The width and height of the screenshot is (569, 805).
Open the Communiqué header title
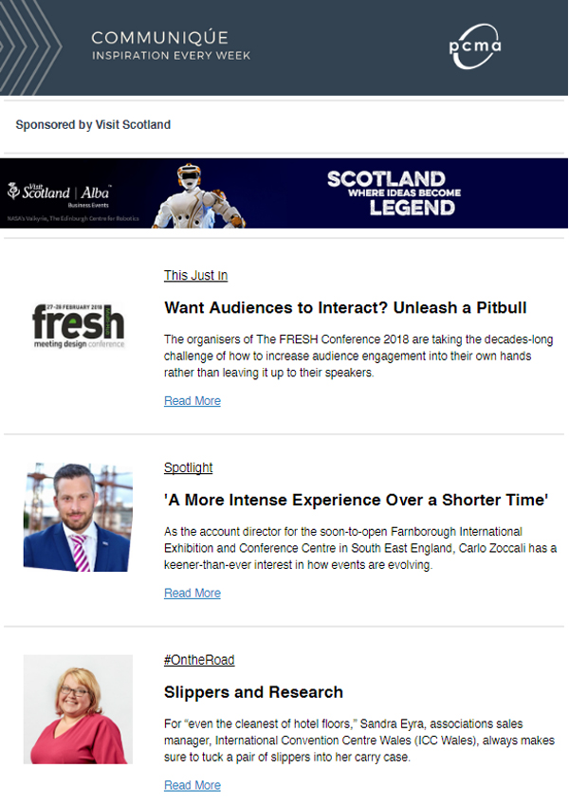tap(159, 38)
